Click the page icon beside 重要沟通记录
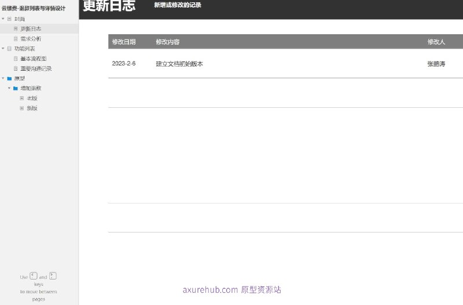This screenshot has height=305, width=463. click(x=16, y=68)
